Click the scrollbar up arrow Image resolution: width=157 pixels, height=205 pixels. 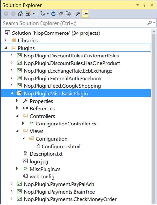click(x=154, y=32)
